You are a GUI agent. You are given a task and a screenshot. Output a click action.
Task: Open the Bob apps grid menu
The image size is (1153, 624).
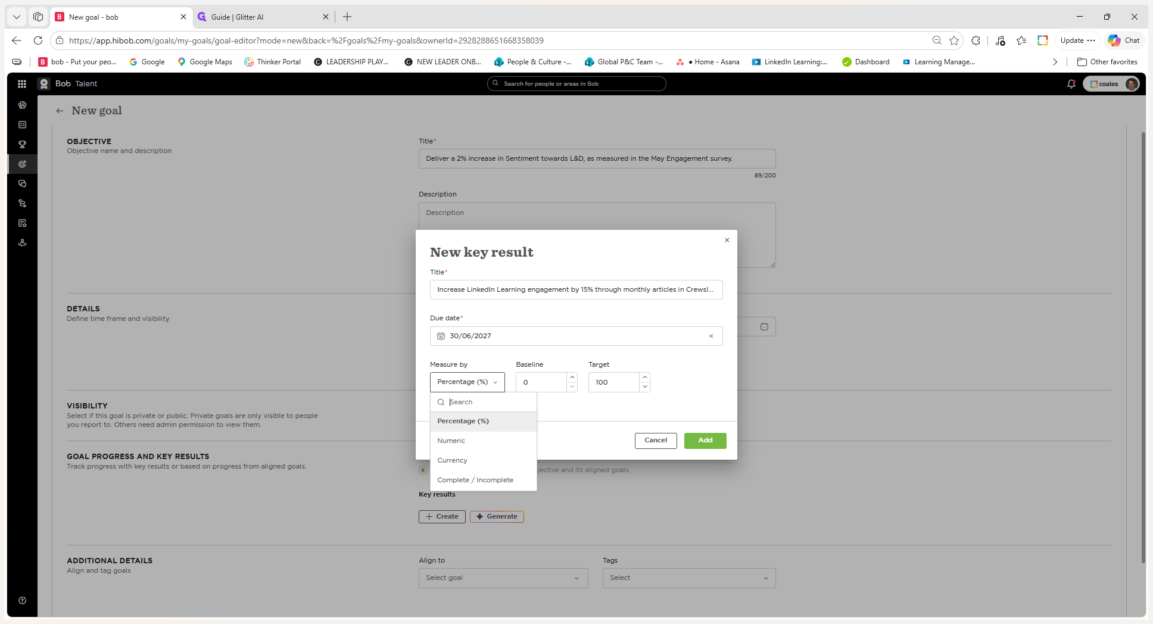22,84
